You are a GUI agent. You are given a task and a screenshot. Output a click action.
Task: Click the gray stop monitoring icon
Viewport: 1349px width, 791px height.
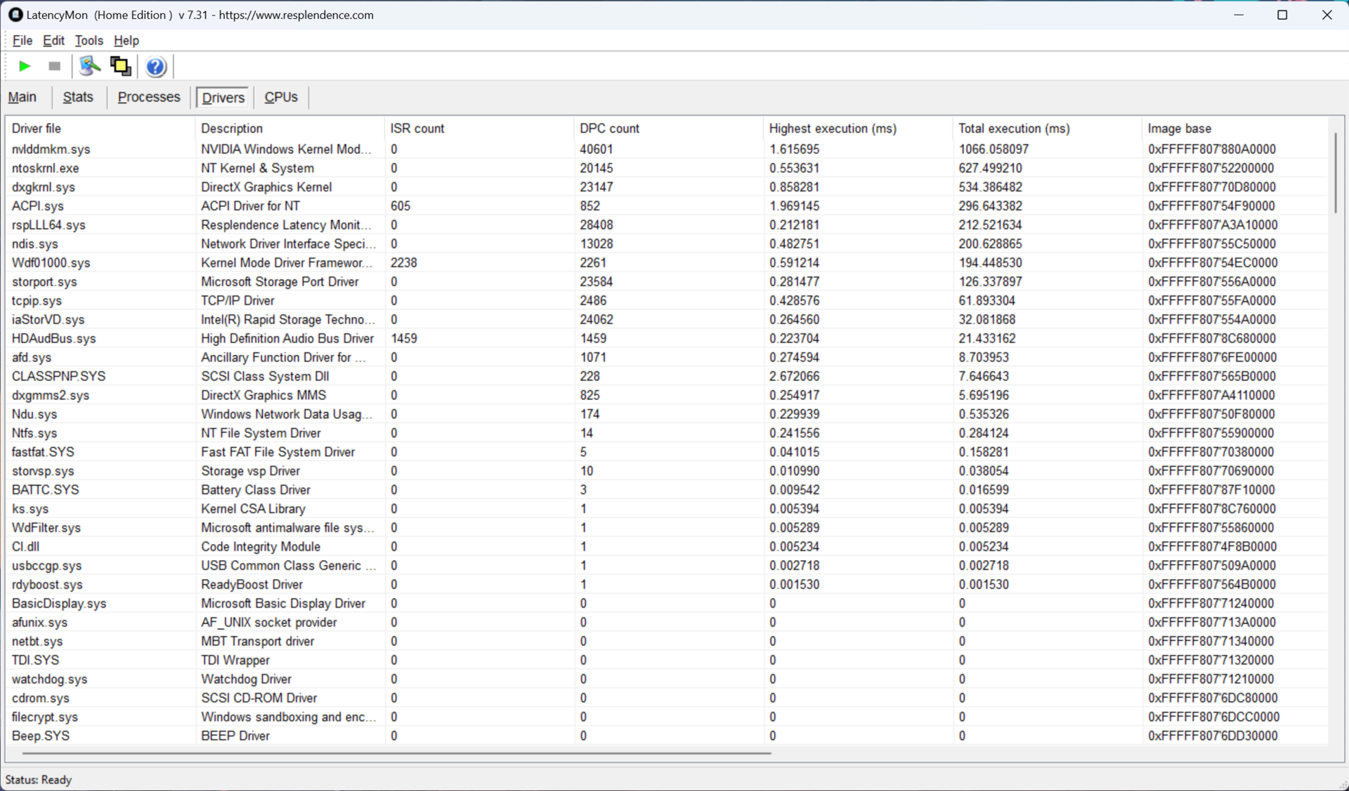tap(54, 66)
